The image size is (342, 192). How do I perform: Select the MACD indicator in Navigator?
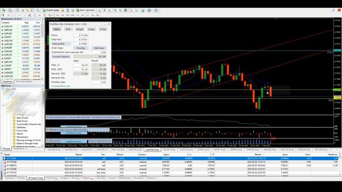(20, 134)
